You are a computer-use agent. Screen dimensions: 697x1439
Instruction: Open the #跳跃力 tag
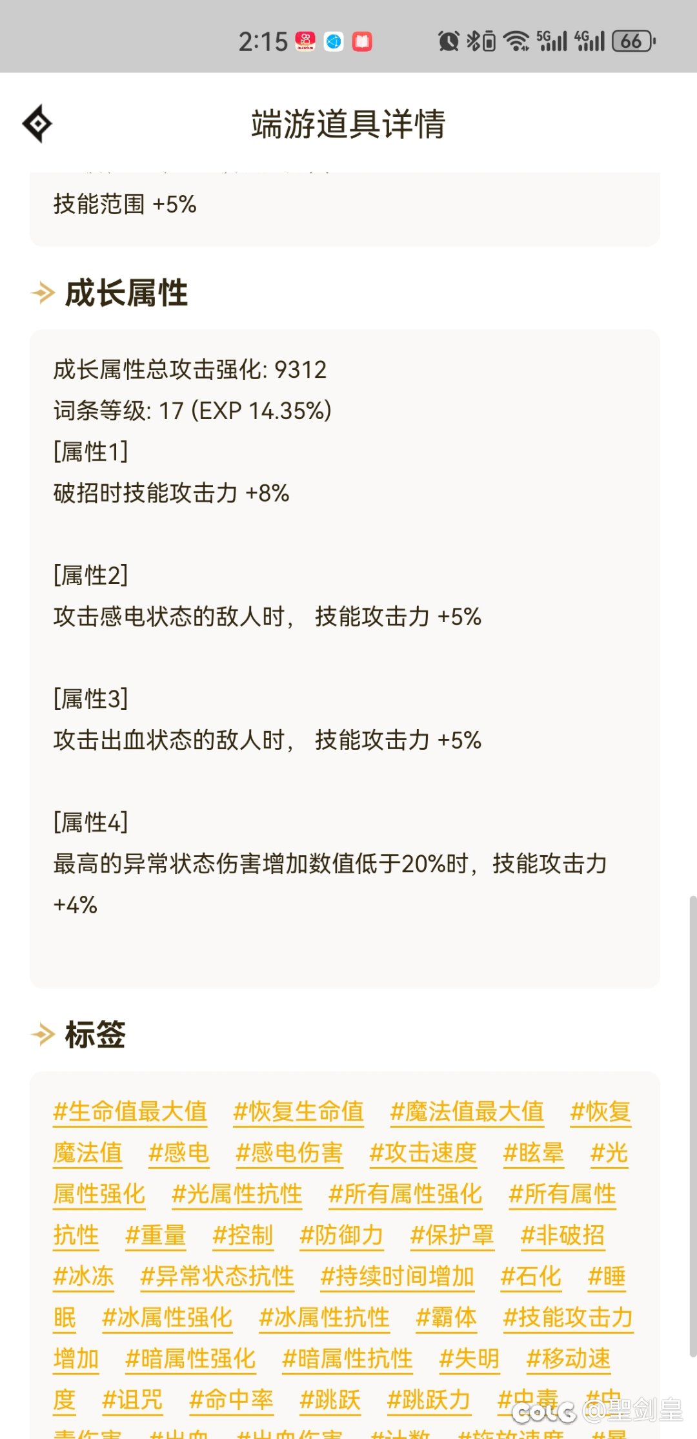point(429,1400)
